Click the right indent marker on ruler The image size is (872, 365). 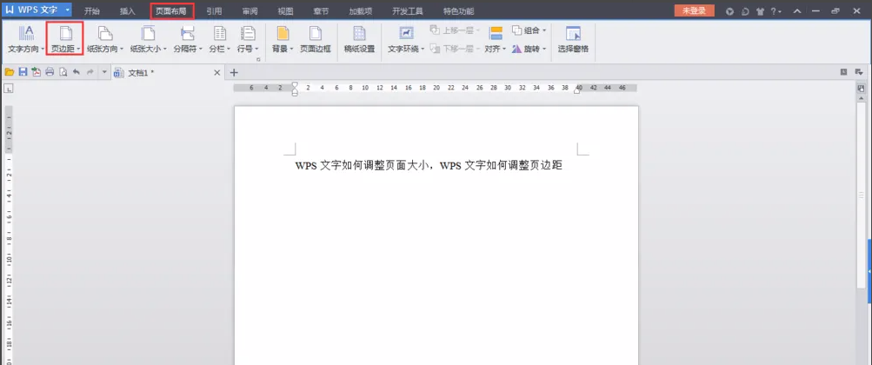pos(577,90)
